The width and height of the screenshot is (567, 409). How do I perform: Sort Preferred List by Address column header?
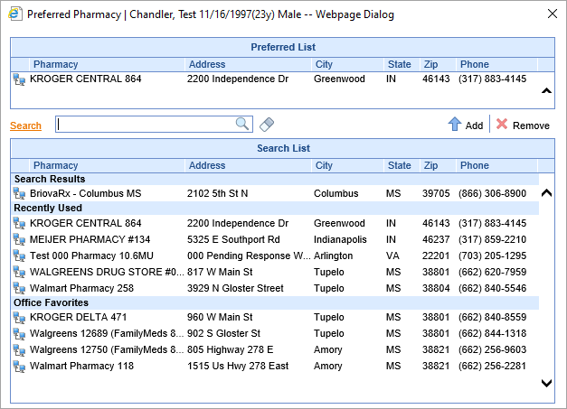click(x=207, y=64)
